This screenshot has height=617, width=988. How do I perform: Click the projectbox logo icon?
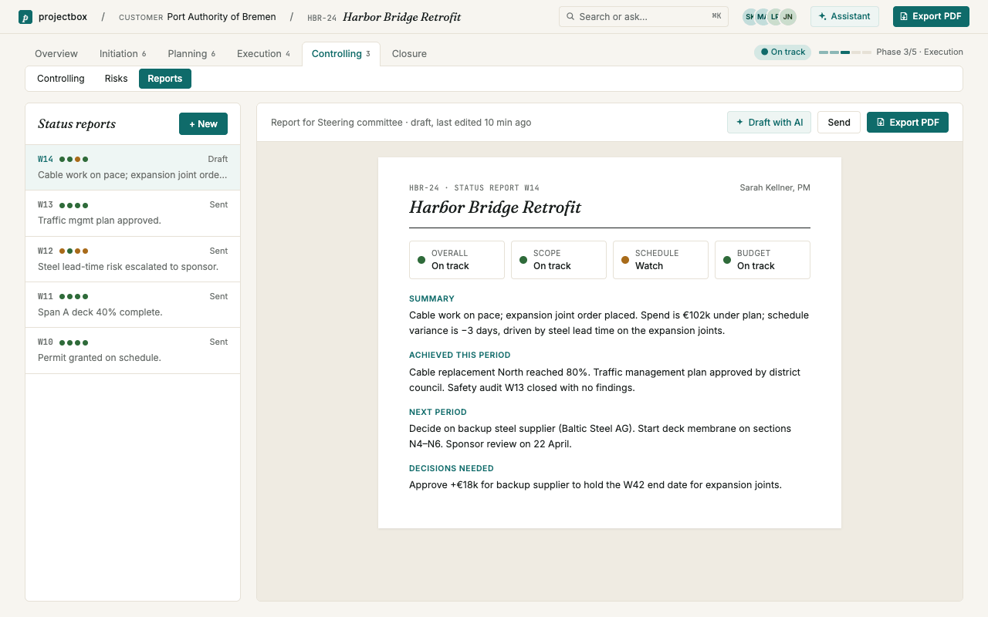(x=25, y=16)
